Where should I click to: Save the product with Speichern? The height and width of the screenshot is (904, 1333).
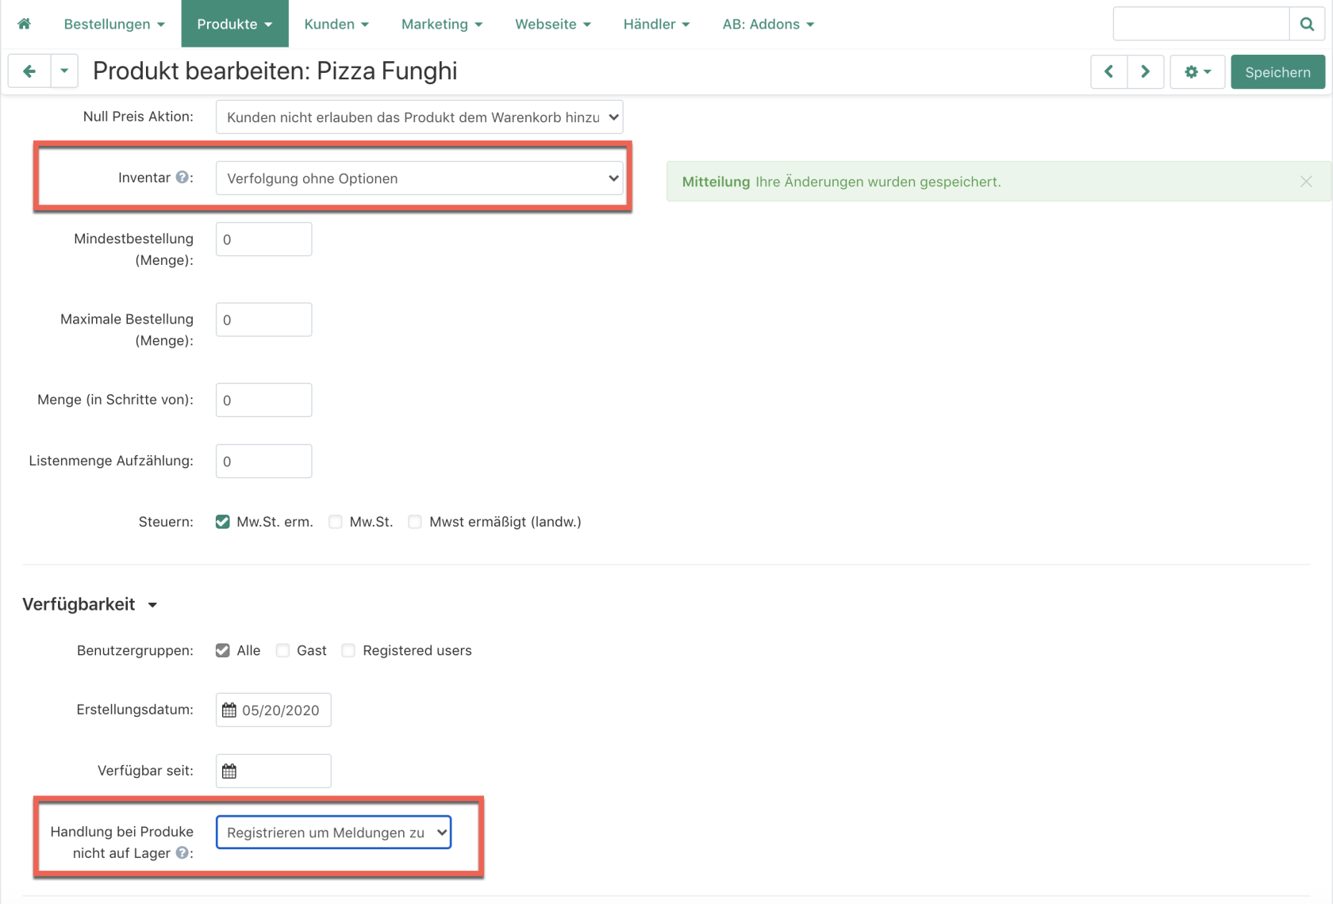coord(1277,71)
